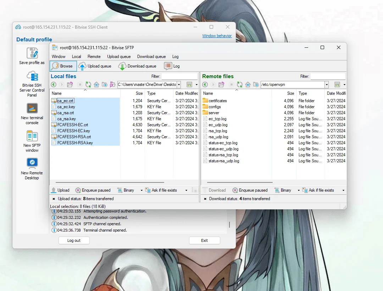Open the Remote menu
This screenshot has width=383, height=291.
coord(94,57)
